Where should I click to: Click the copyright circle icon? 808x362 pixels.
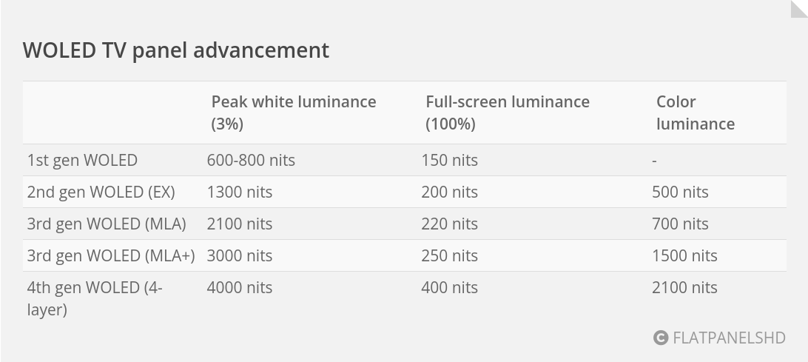point(661,338)
